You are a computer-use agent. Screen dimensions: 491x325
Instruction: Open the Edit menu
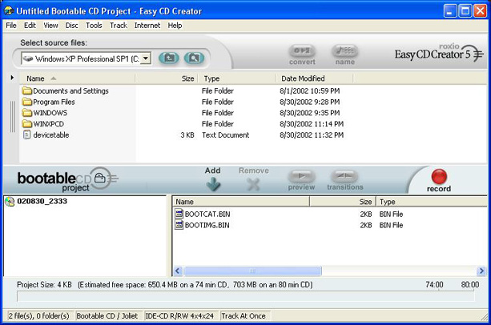30,26
